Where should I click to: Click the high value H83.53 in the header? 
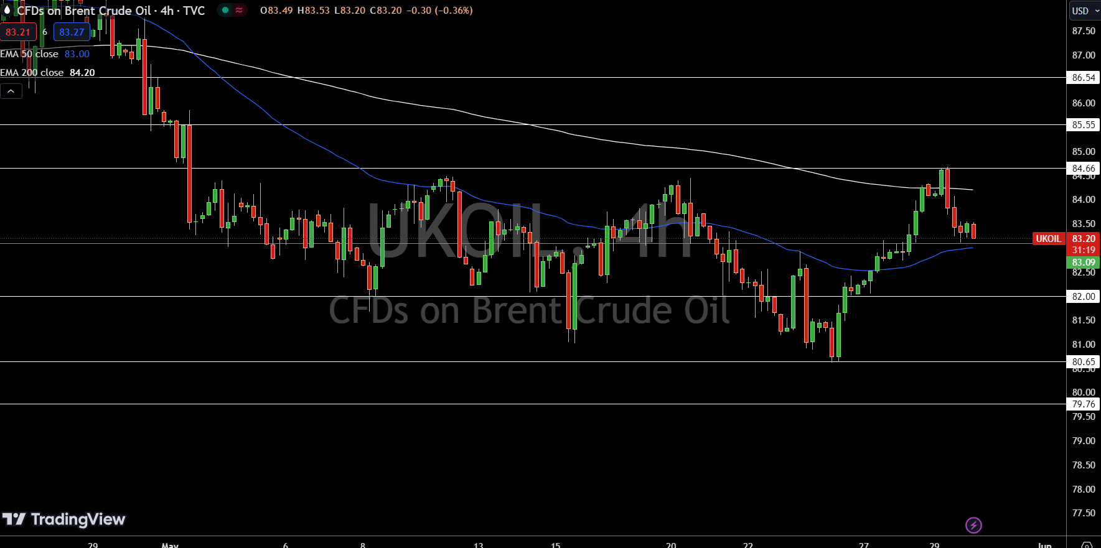[313, 11]
